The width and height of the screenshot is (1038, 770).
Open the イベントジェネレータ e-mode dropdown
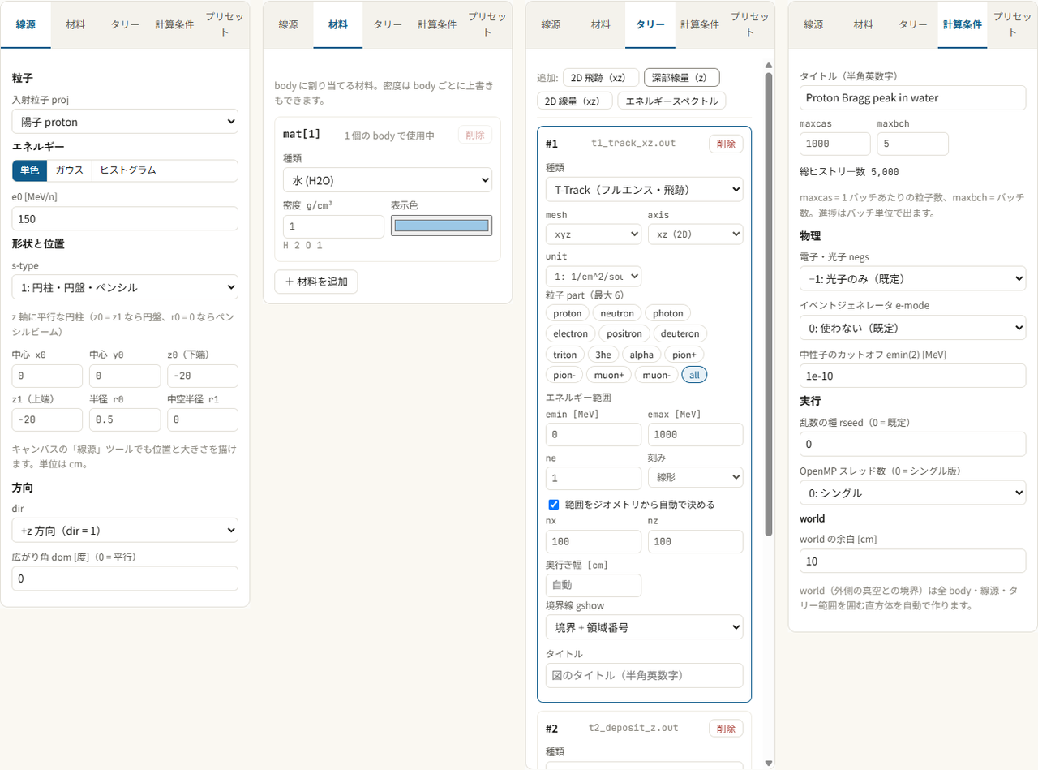point(913,328)
